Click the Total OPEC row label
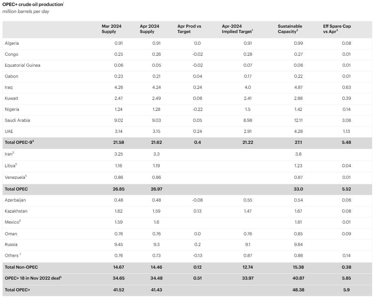 (x=16, y=189)
